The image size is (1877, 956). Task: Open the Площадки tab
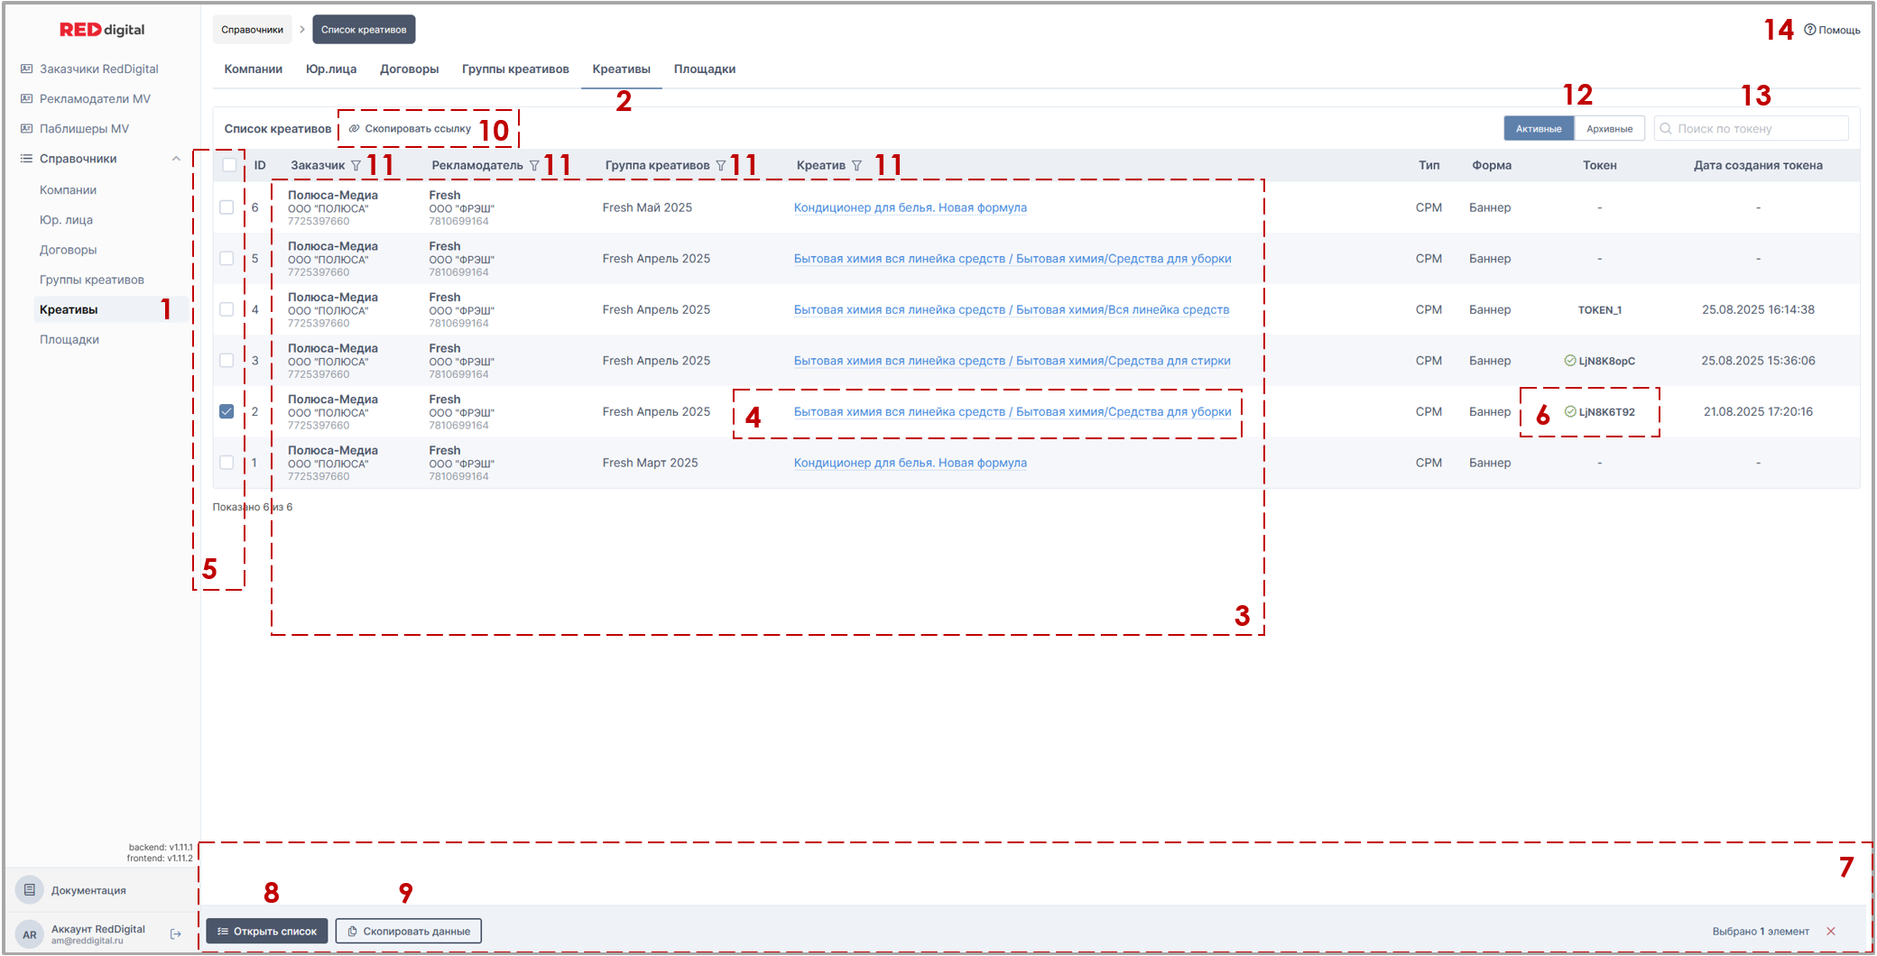704,69
